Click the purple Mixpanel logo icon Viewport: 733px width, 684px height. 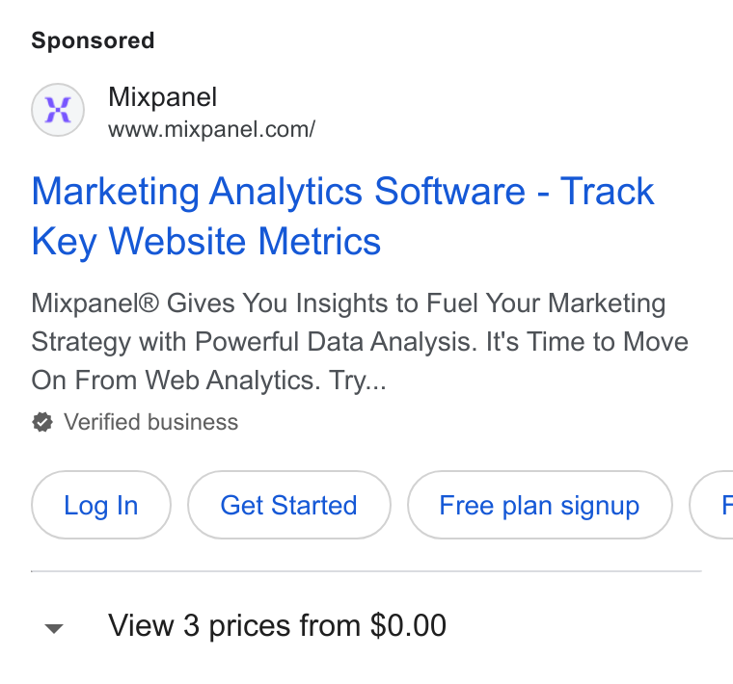pos(58,110)
